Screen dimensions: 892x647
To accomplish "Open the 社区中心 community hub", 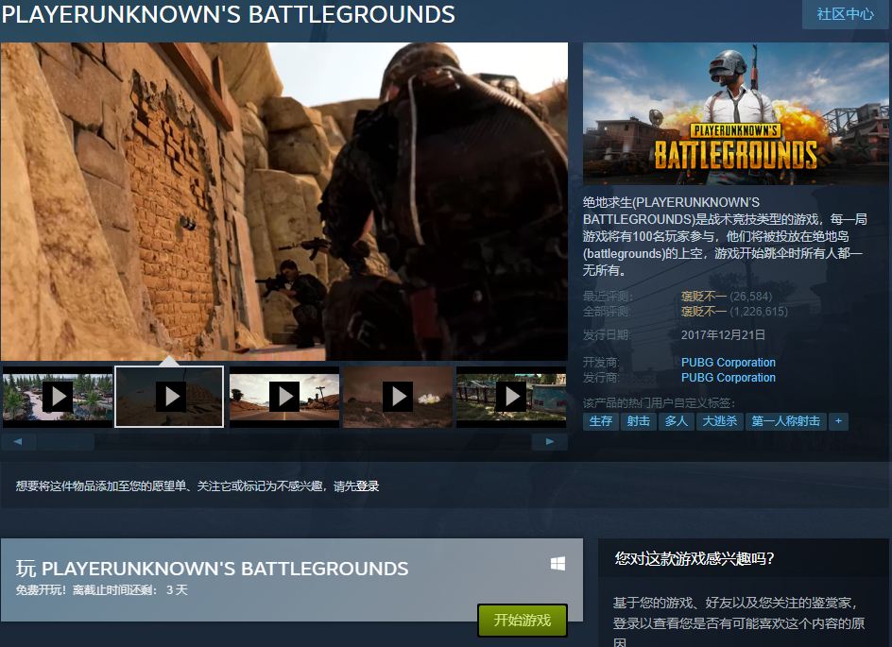I will pyautogui.click(x=845, y=14).
